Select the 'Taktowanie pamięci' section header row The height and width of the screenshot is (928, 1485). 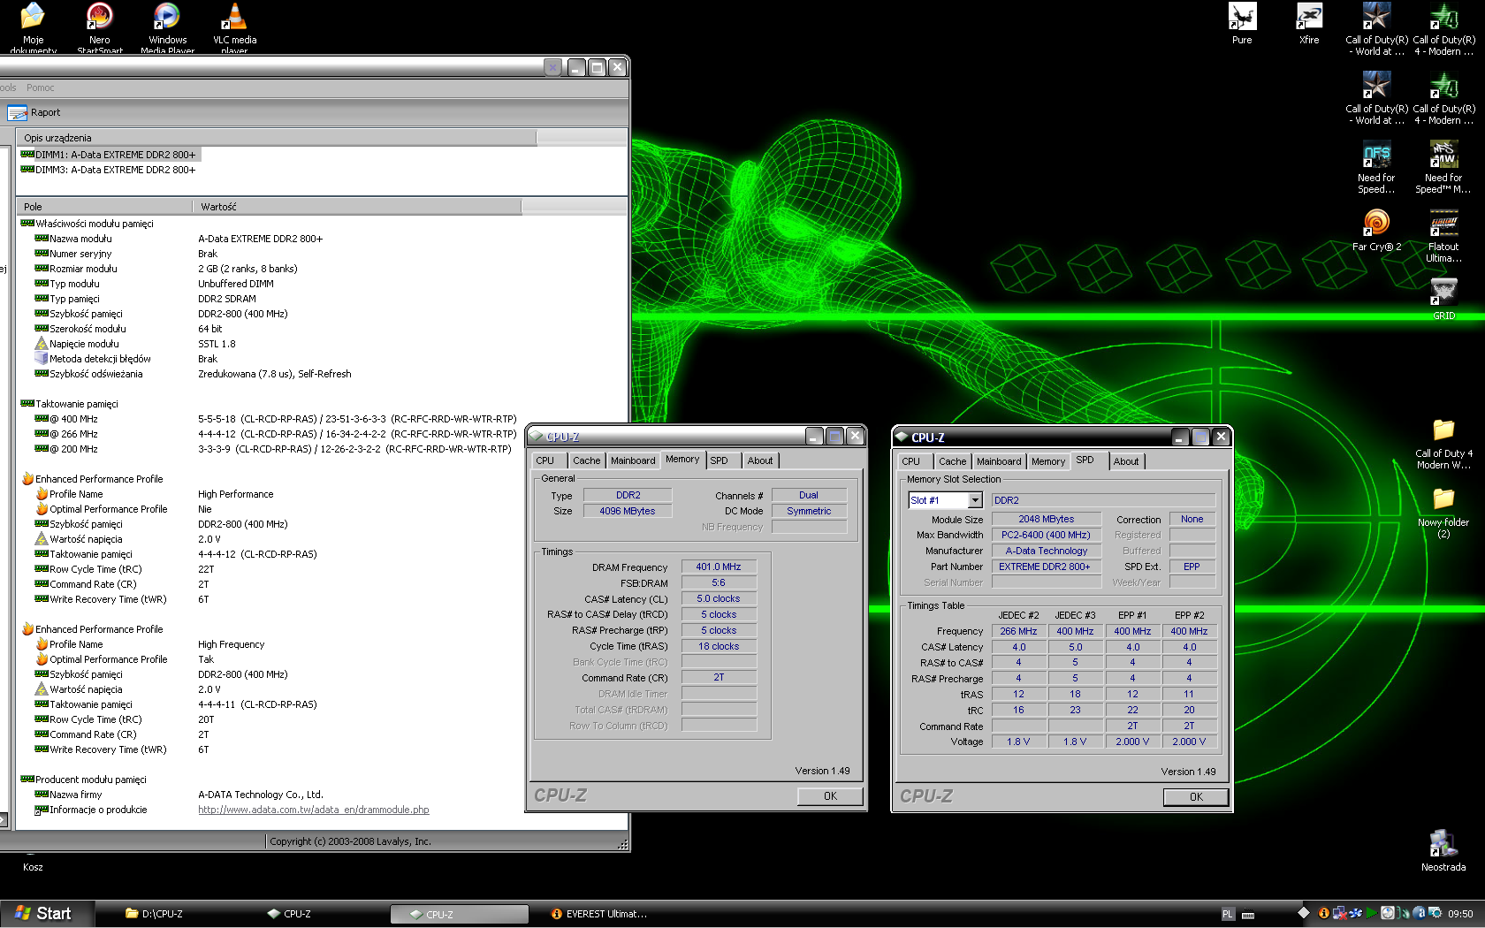69,404
